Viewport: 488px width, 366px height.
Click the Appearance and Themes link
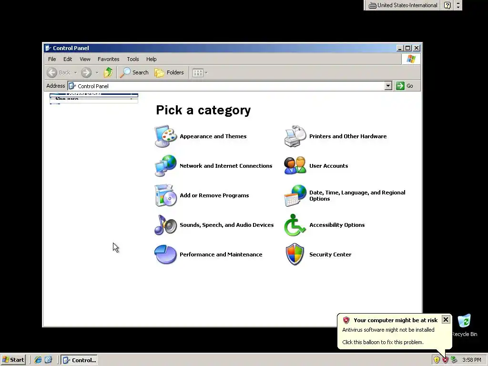coord(213,136)
